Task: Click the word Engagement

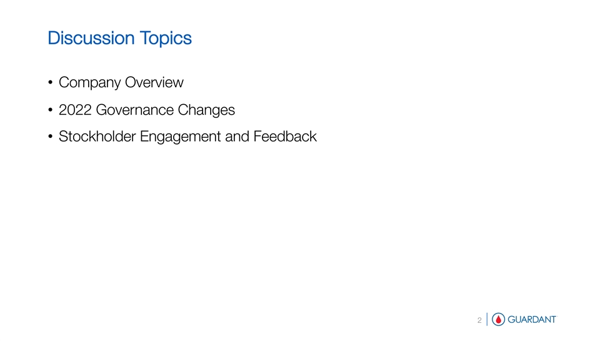Action: click(x=181, y=137)
